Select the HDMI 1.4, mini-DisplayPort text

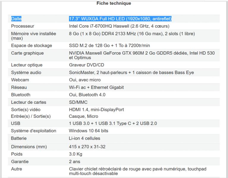pyautogui.click(x=96, y=109)
